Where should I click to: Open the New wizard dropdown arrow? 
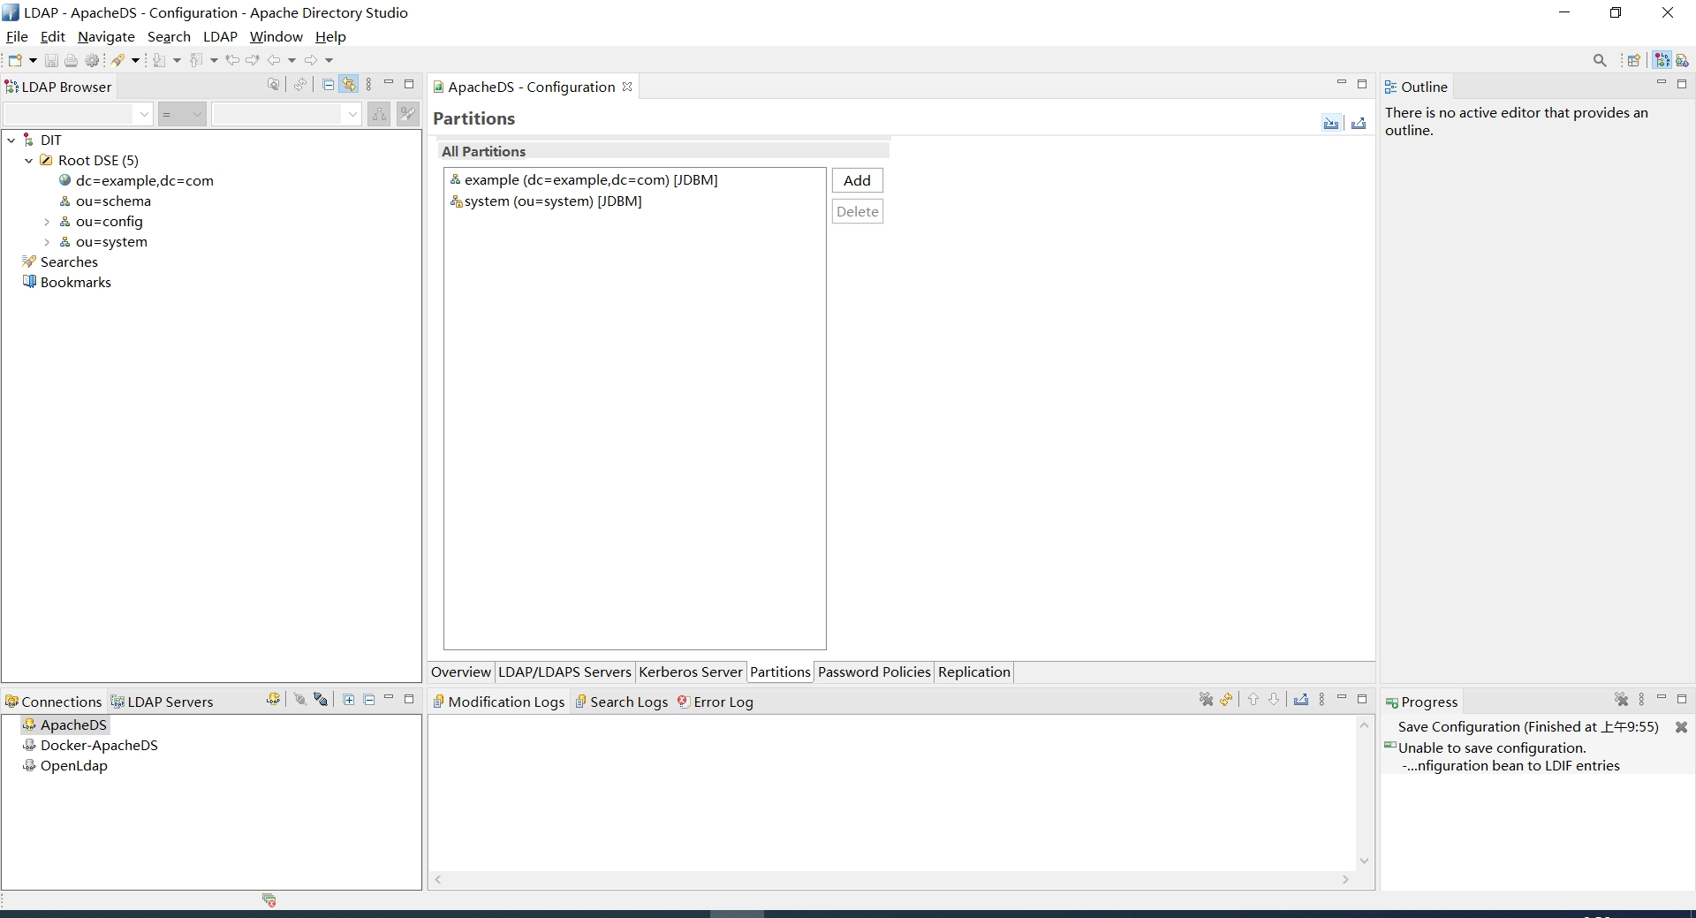pos(33,60)
